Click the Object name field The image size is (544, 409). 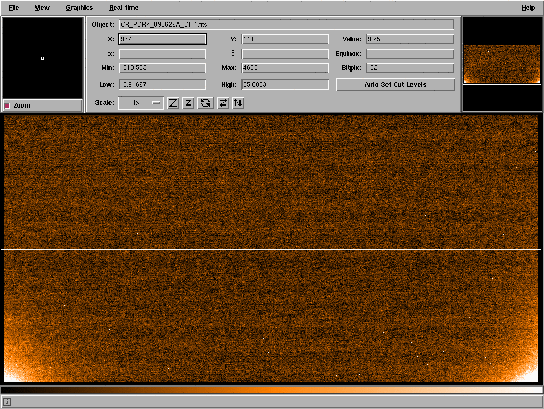pos(286,25)
